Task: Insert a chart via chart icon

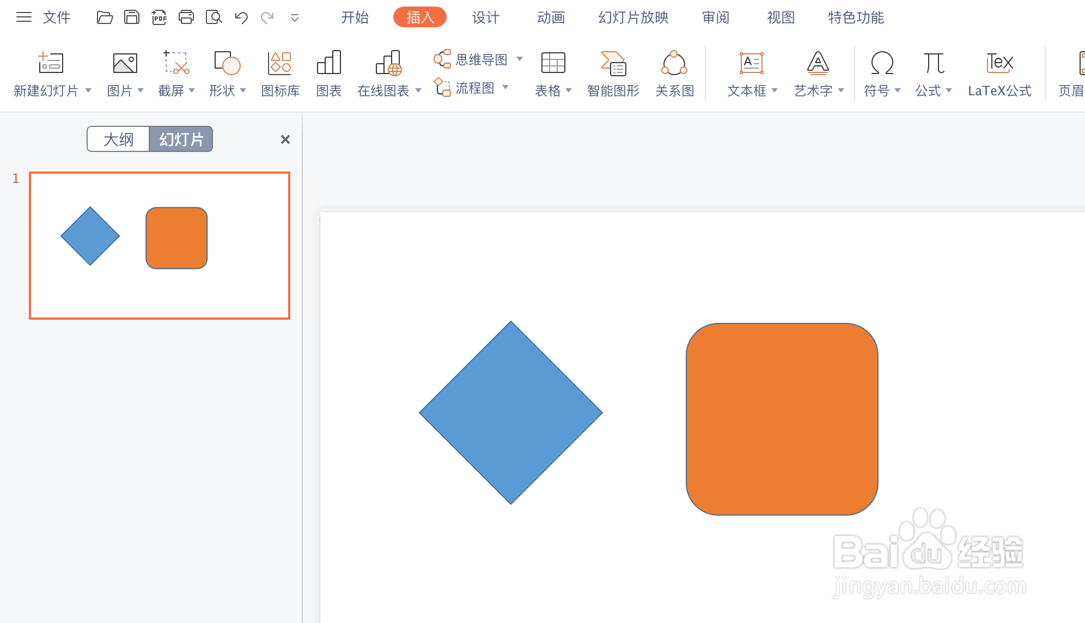Action: pos(329,63)
